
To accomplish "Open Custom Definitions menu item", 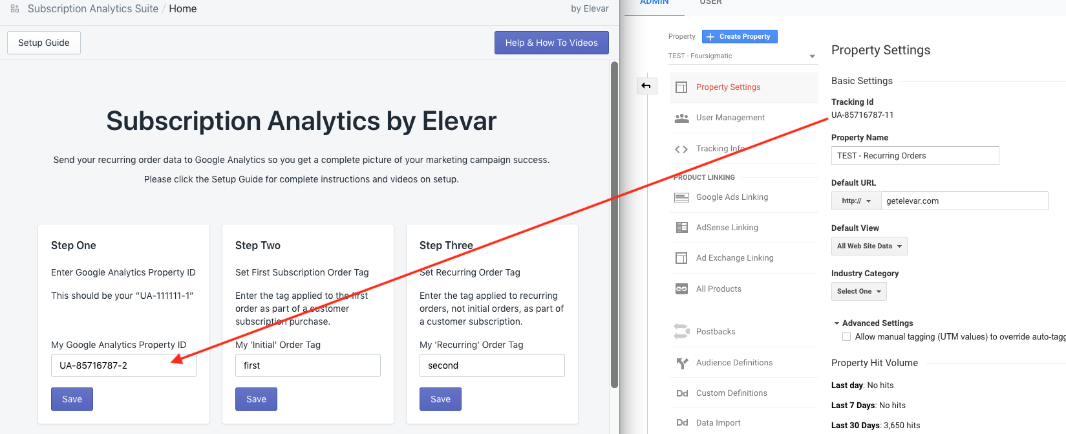I will [743, 393].
